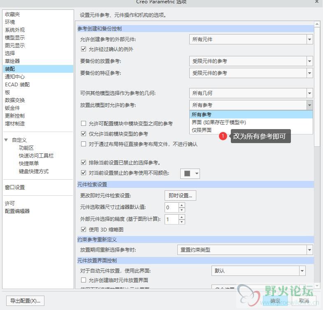Open 功能区 customization page
323x310 pixels.
(26, 148)
